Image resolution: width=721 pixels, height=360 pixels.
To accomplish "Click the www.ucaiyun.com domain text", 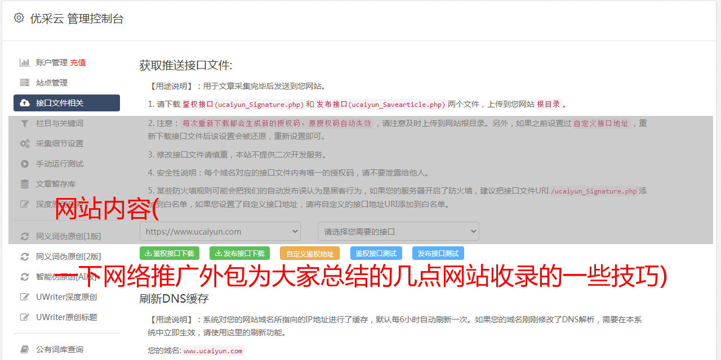I will (213, 350).
